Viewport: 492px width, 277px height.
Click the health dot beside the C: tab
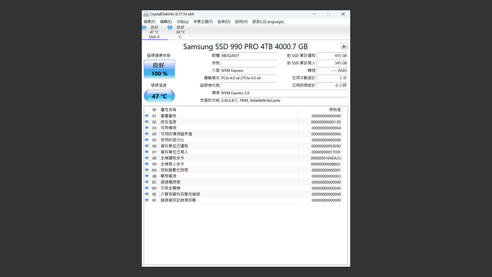pos(170,28)
